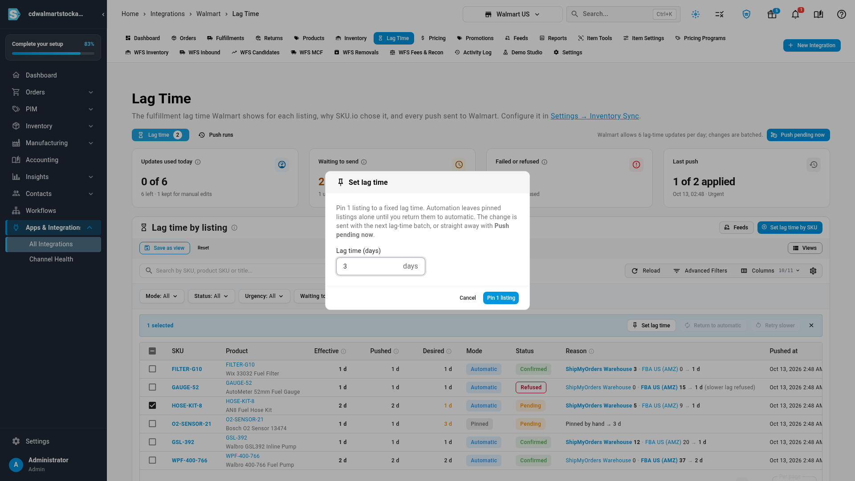Screen dimensions: 855x481
Task: Click info icon beside Effective column
Action: [x=343, y=351]
